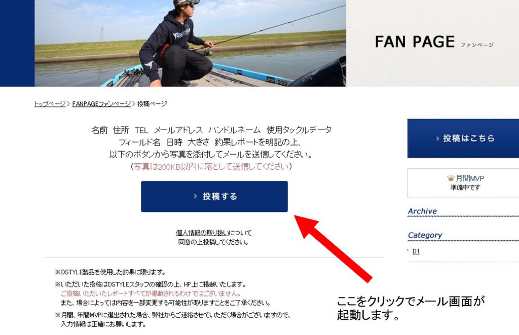Click the angler banner photo

tap(191, 43)
